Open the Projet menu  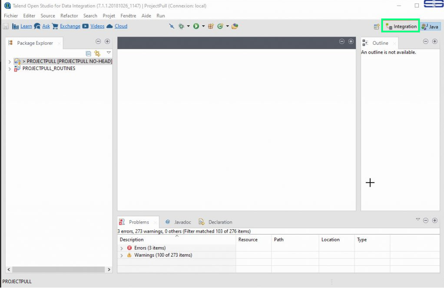(109, 16)
